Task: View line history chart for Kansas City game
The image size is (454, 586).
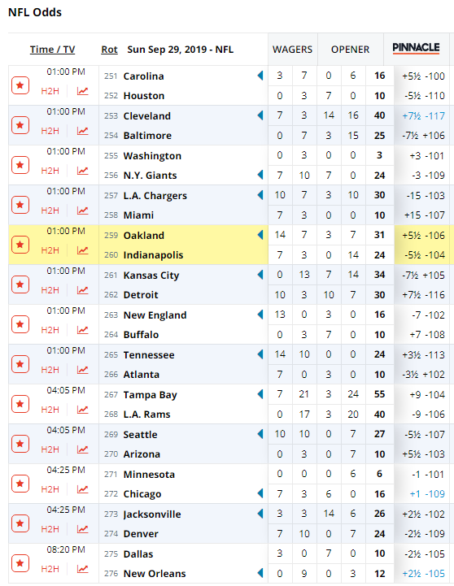Action: click(x=83, y=290)
